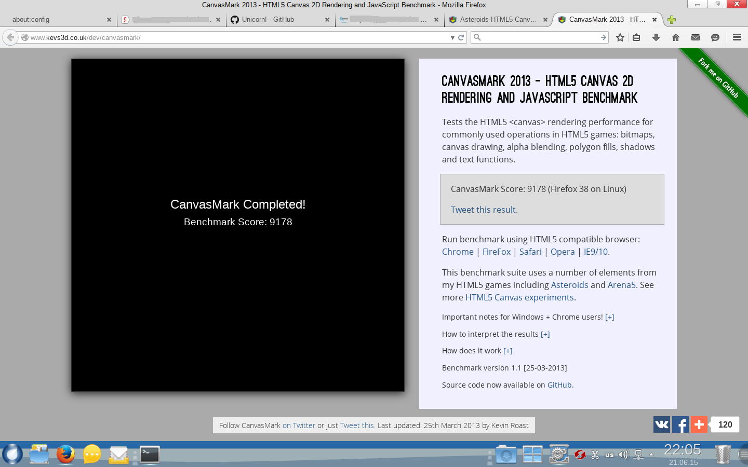Expand the Windows + Chrome users notes
The image size is (748, 467).
(x=610, y=317)
